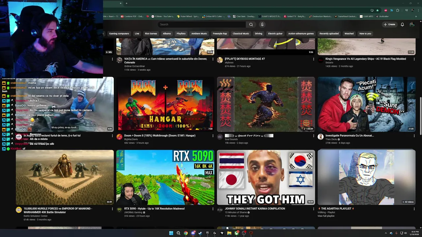Select the Electric guitar filter chip

[275, 34]
